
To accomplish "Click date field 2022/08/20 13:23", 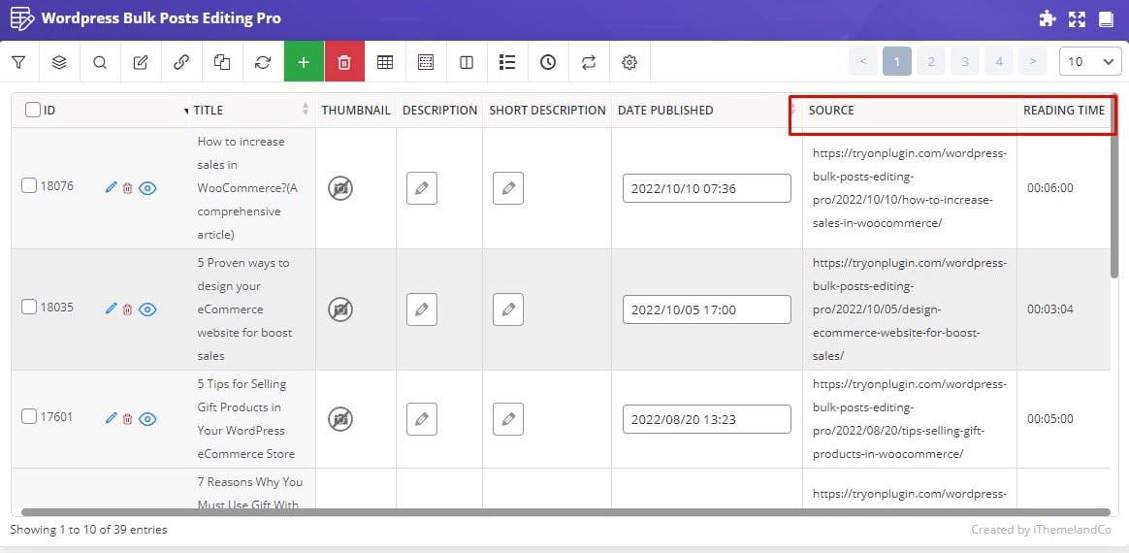I will (x=707, y=419).
